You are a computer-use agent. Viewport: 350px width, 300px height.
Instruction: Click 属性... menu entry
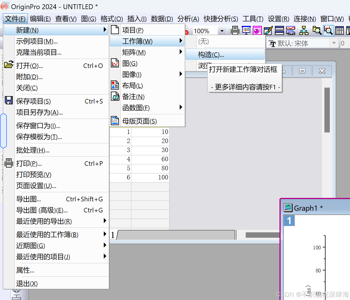[56, 270]
